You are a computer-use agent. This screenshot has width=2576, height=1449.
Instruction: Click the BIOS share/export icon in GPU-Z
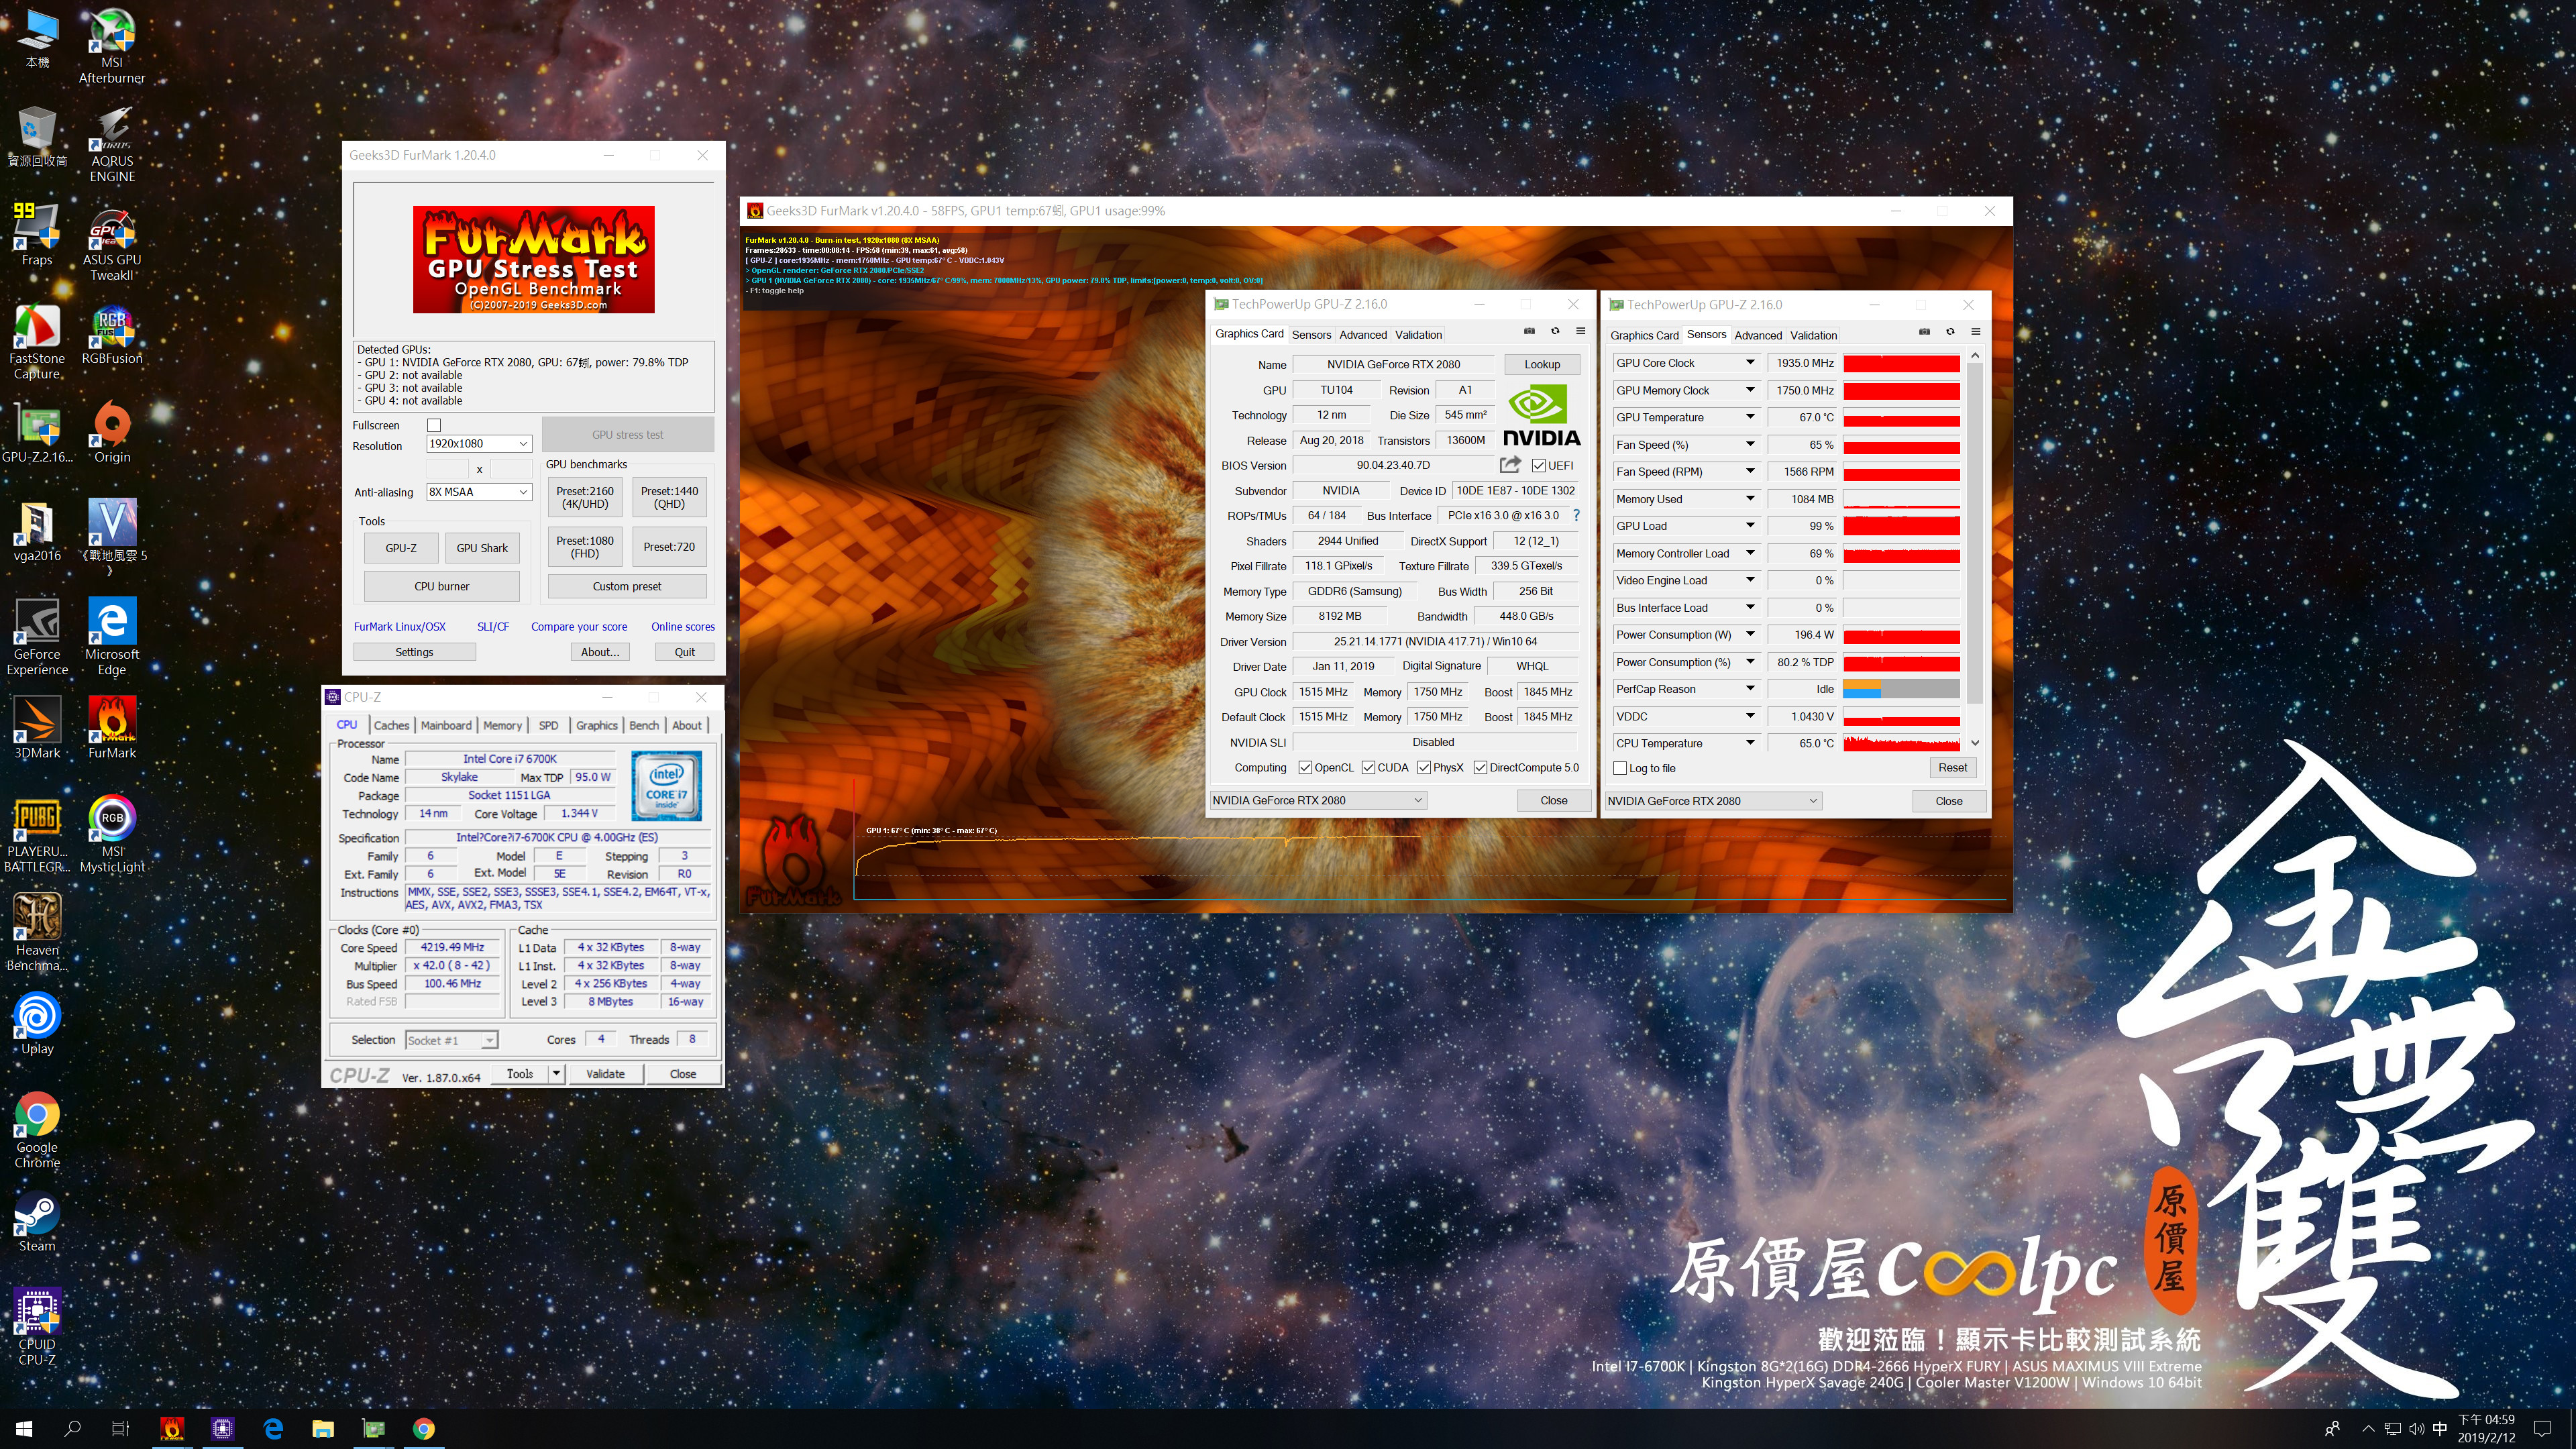click(x=1510, y=465)
